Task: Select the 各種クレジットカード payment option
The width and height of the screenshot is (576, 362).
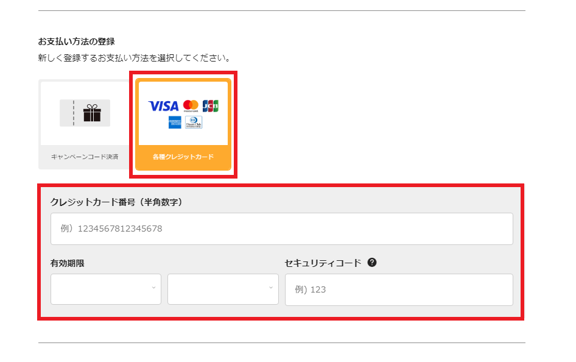Action: coord(183,124)
